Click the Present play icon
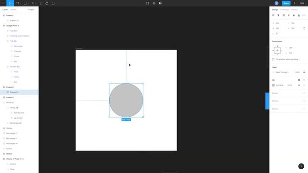308x173 pixels. [x=295, y=3]
